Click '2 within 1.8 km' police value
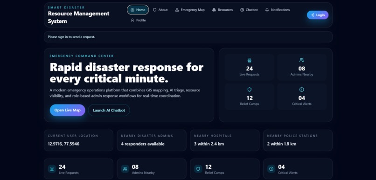 [x=281, y=144]
